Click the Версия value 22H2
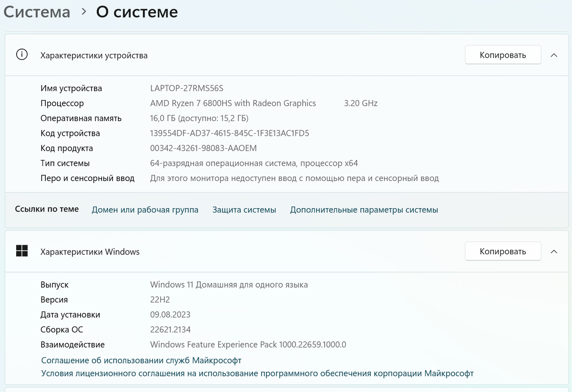The width and height of the screenshot is (572, 392). click(160, 299)
